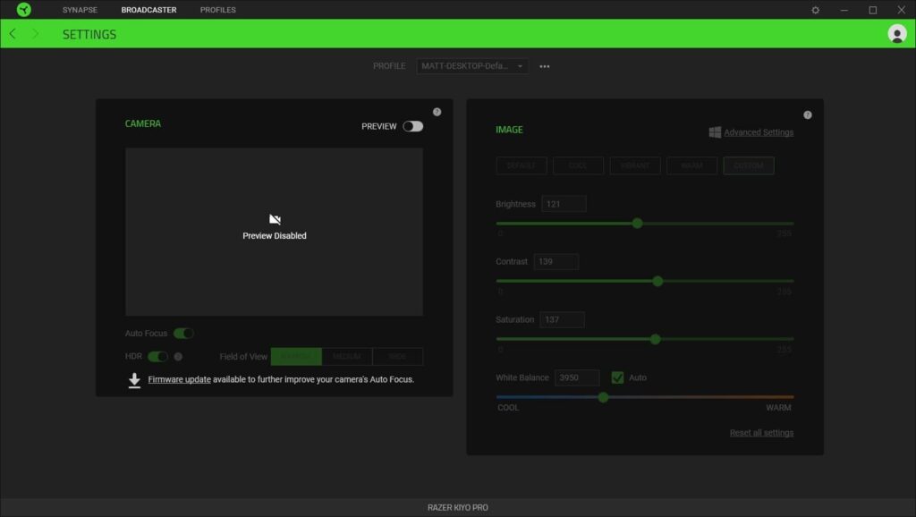Click the camera preview area
The height and width of the screenshot is (517, 916).
pyautogui.click(x=274, y=232)
